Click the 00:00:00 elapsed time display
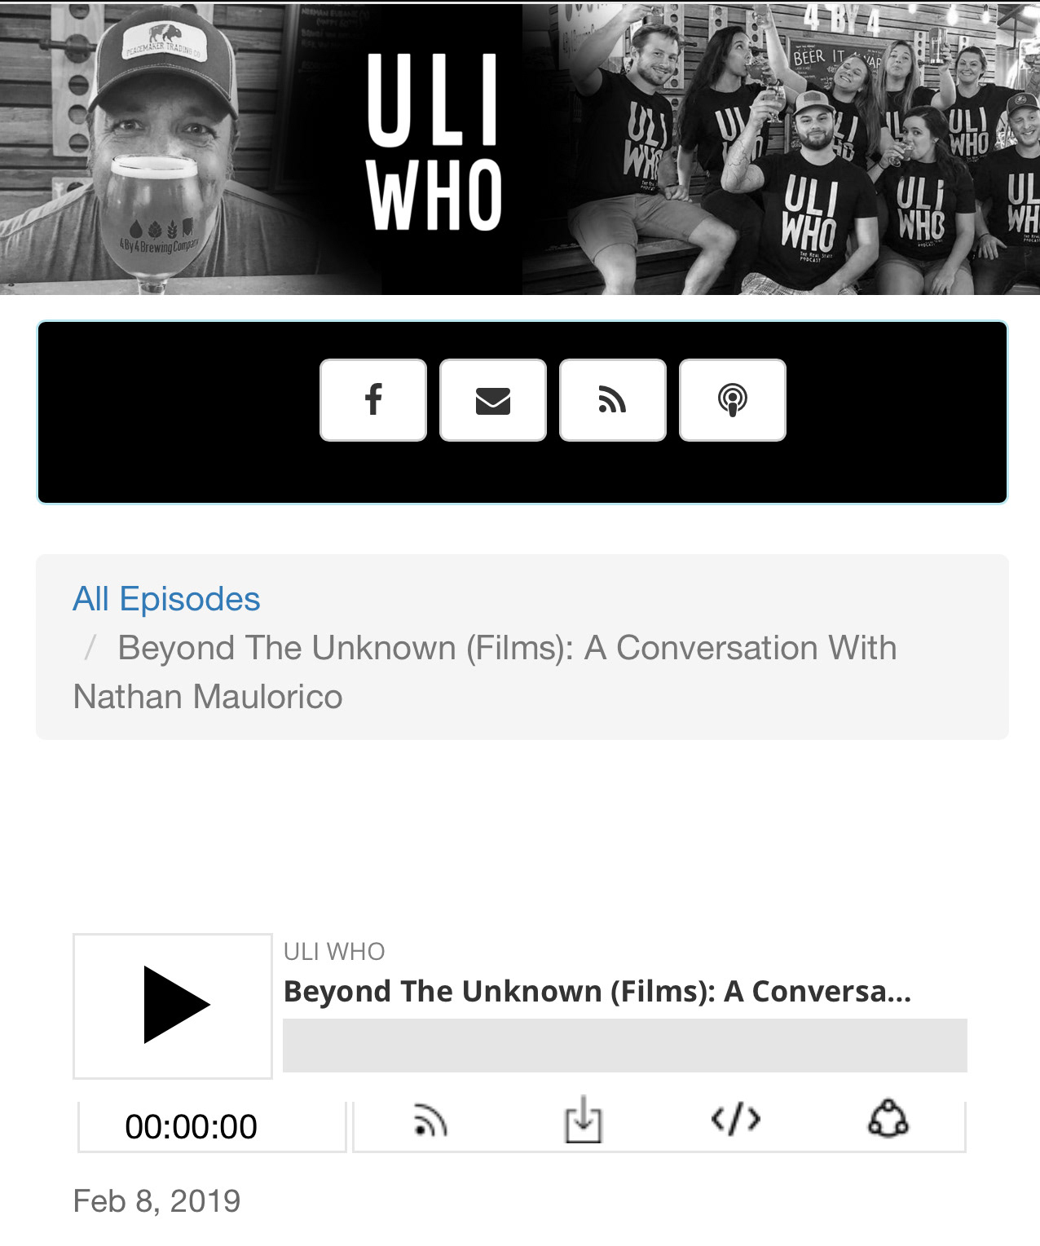This screenshot has height=1246, width=1040. click(192, 1127)
